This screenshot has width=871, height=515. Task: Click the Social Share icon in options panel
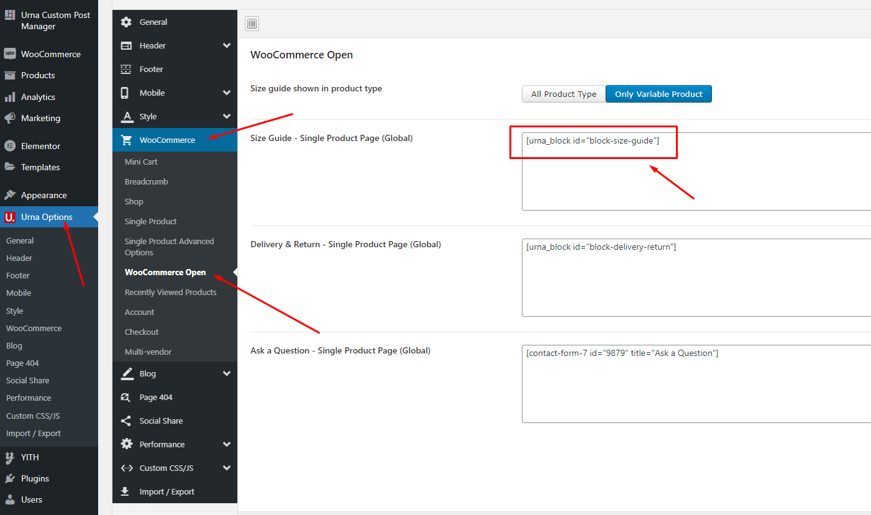pos(126,421)
